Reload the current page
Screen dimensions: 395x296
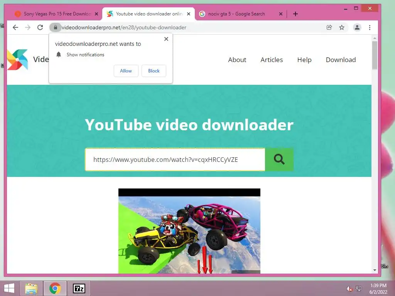coord(40,27)
